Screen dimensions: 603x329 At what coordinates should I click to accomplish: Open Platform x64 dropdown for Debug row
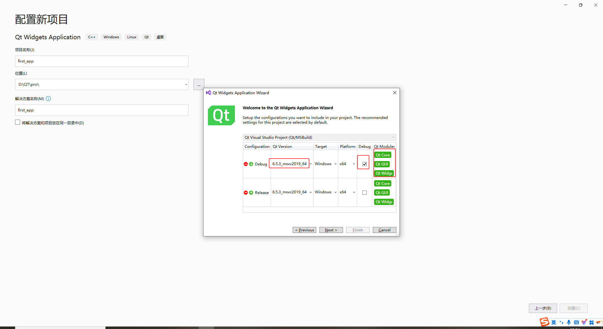point(354,164)
